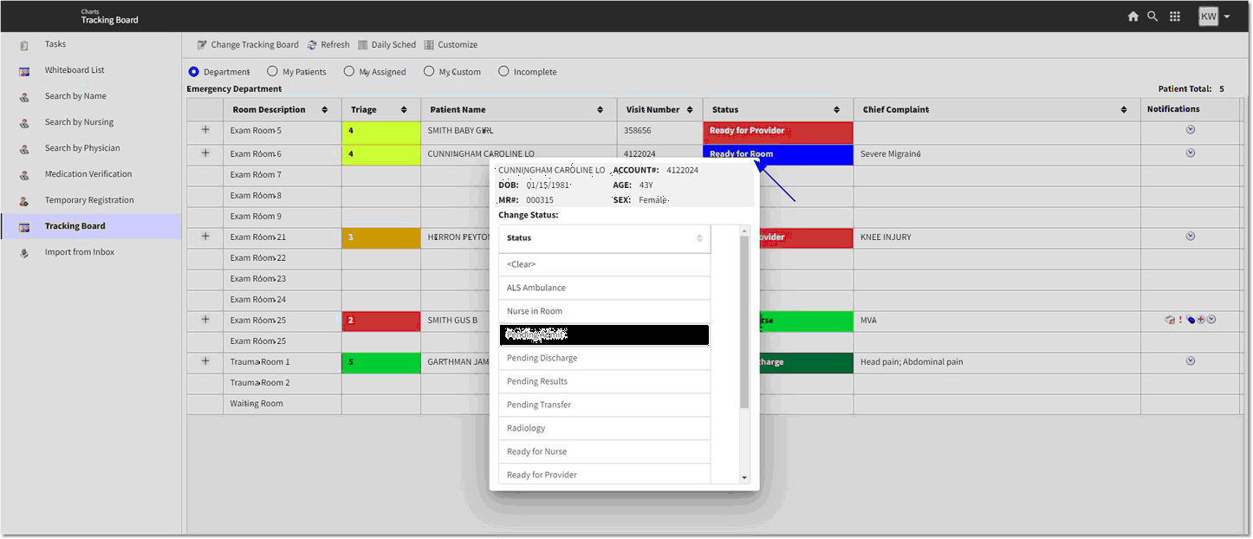Click Ready for Provider status in Exam Room 5
The width and height of the screenshot is (1253, 539).
pos(778,132)
